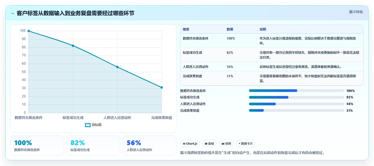Screen dimensions: 374x166
Task: Click x-axis label 人群进入运营动作
Action: [117, 118]
